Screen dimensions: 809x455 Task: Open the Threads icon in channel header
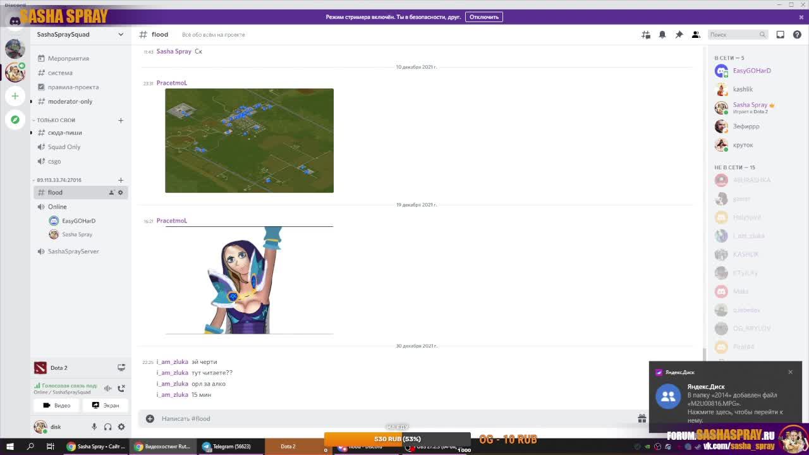point(646,35)
